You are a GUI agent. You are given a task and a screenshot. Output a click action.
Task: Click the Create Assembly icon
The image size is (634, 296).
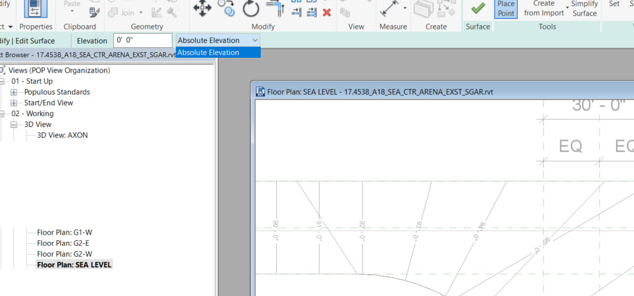[x=423, y=9]
